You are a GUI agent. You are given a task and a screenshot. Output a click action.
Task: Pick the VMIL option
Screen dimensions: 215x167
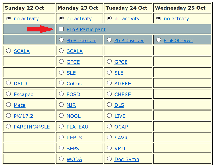109,148
